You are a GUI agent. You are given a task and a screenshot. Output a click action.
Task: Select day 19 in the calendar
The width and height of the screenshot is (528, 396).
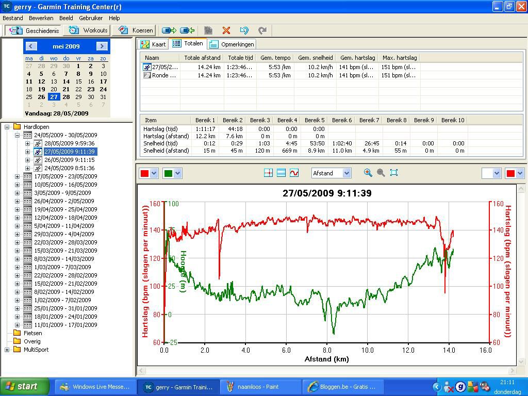click(x=41, y=89)
